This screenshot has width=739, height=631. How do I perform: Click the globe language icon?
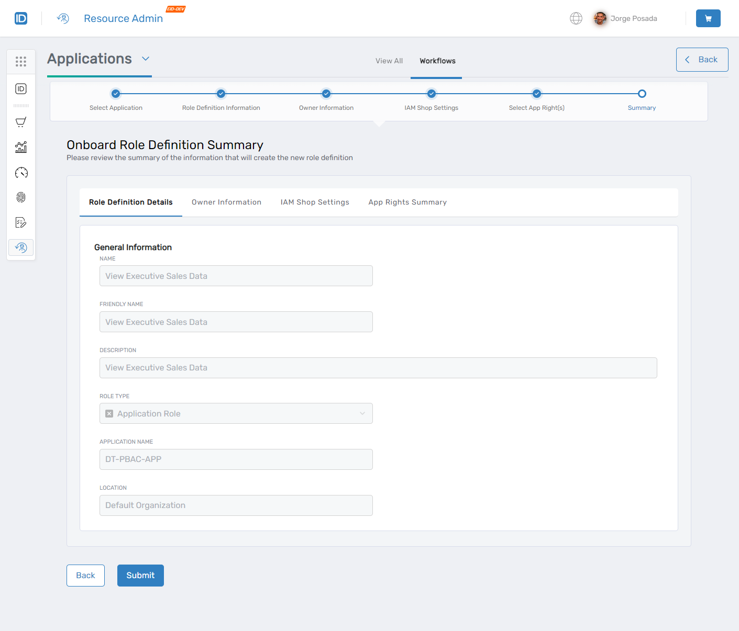[x=576, y=18]
